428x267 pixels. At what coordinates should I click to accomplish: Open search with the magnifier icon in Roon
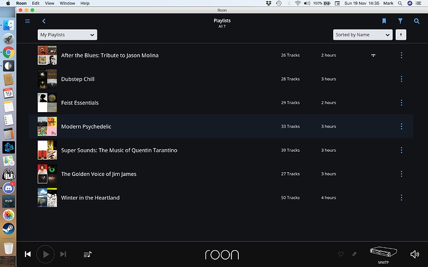[416, 21]
